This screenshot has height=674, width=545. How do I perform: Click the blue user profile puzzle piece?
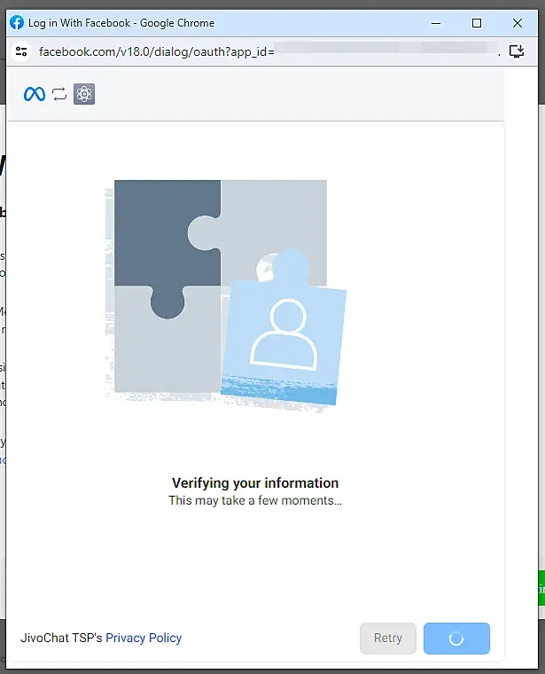pos(284,331)
